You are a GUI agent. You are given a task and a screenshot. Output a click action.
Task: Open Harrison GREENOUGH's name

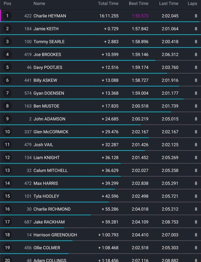(55, 235)
